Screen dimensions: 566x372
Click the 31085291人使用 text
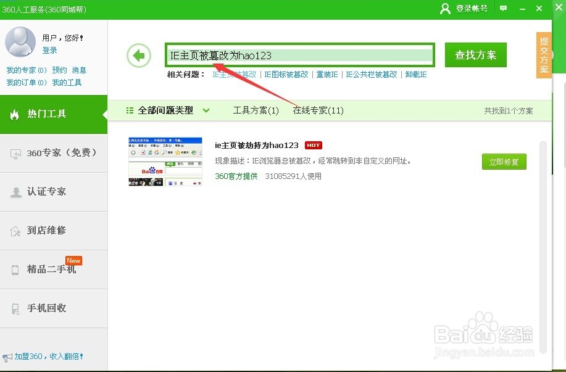[x=293, y=176]
